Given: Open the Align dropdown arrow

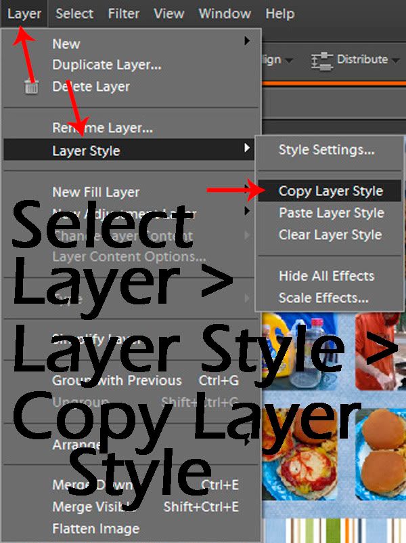Looking at the screenshot, I should (289, 60).
